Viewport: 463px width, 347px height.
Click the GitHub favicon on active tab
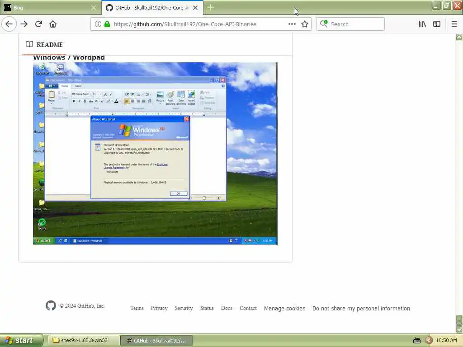109,8
